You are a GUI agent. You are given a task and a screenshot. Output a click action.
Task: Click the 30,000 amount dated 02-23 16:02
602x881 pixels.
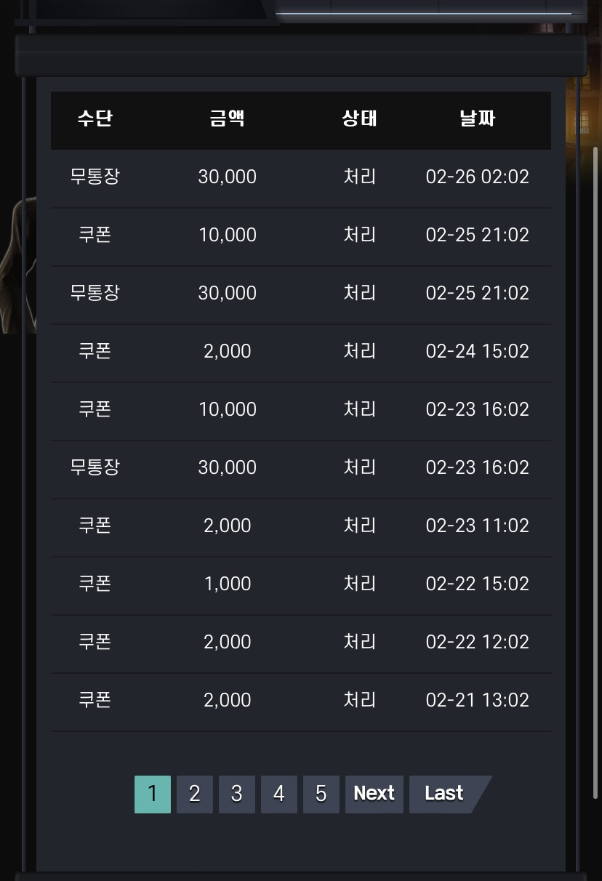[x=228, y=467]
